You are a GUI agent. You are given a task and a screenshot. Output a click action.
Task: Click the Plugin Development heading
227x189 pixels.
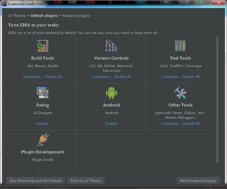(x=43, y=152)
